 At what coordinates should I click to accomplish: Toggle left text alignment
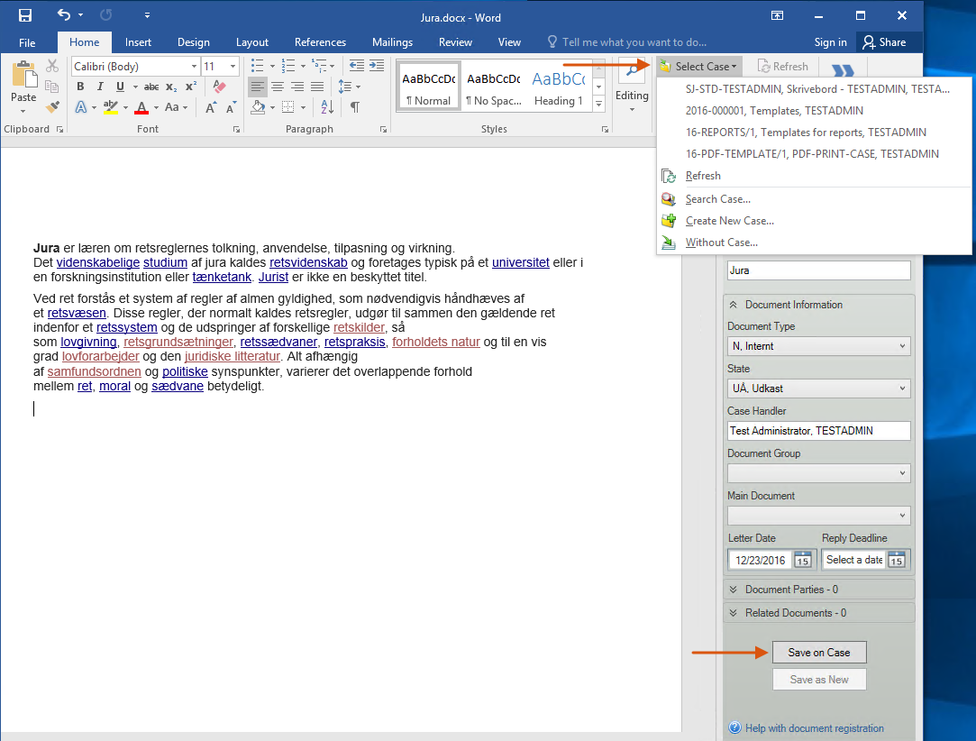click(258, 87)
